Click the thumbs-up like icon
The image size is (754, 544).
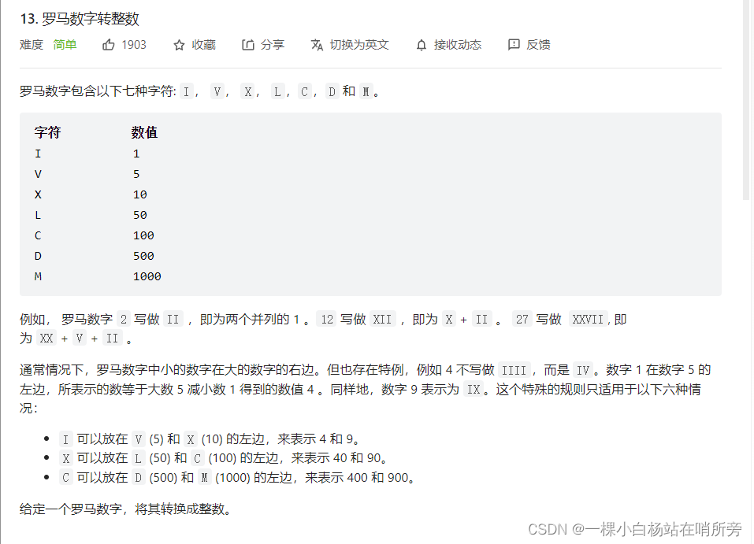108,45
